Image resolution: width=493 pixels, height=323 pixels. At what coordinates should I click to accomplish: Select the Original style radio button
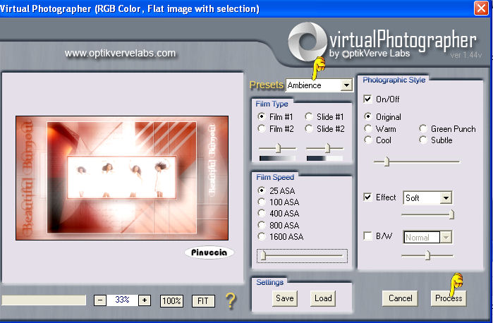(368, 116)
